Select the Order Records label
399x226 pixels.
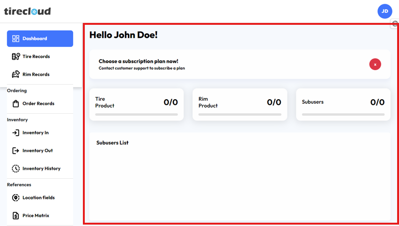[x=38, y=103]
